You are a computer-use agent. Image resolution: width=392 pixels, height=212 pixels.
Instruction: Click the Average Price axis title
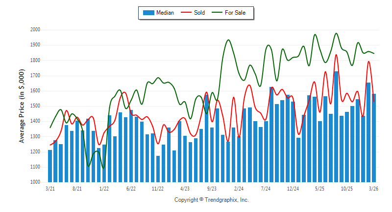[22, 106]
